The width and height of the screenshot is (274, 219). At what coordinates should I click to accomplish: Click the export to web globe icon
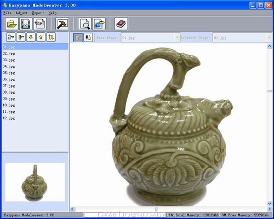(99, 24)
